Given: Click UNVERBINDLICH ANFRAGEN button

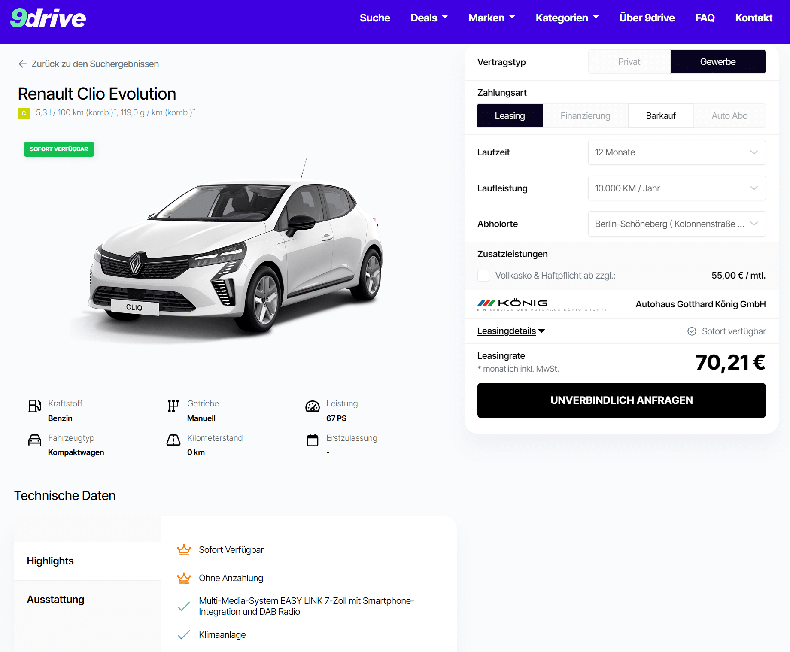Looking at the screenshot, I should coord(621,400).
